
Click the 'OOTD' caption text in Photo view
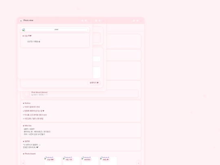tap(34, 42)
